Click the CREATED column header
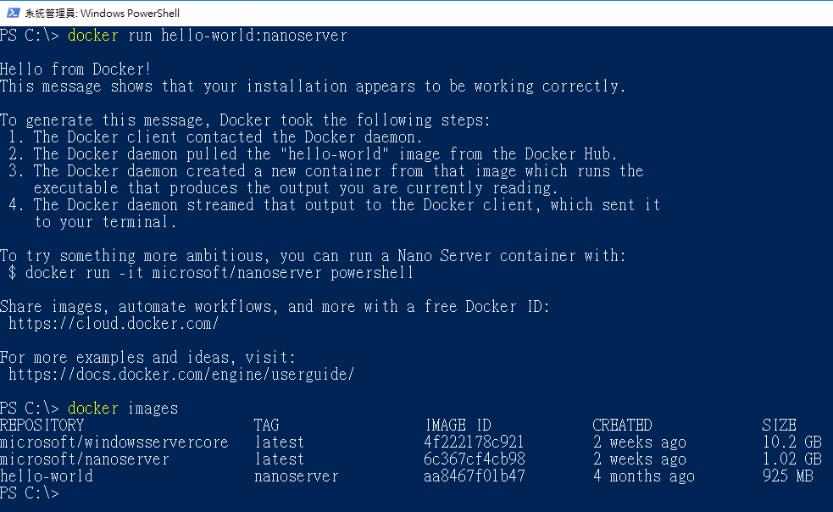The image size is (833, 512). tap(622, 426)
